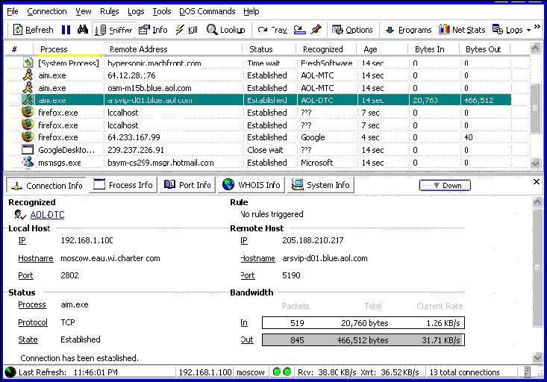This screenshot has width=547, height=382.
Task: Click the AOL-DTC recognized link
Action: point(46,214)
